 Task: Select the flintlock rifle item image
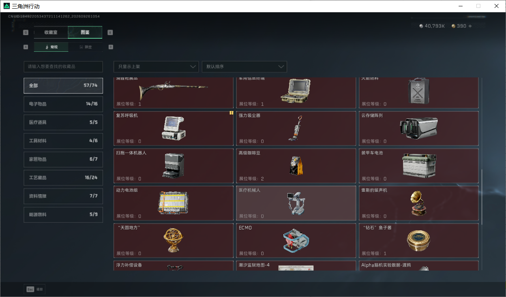click(x=174, y=92)
